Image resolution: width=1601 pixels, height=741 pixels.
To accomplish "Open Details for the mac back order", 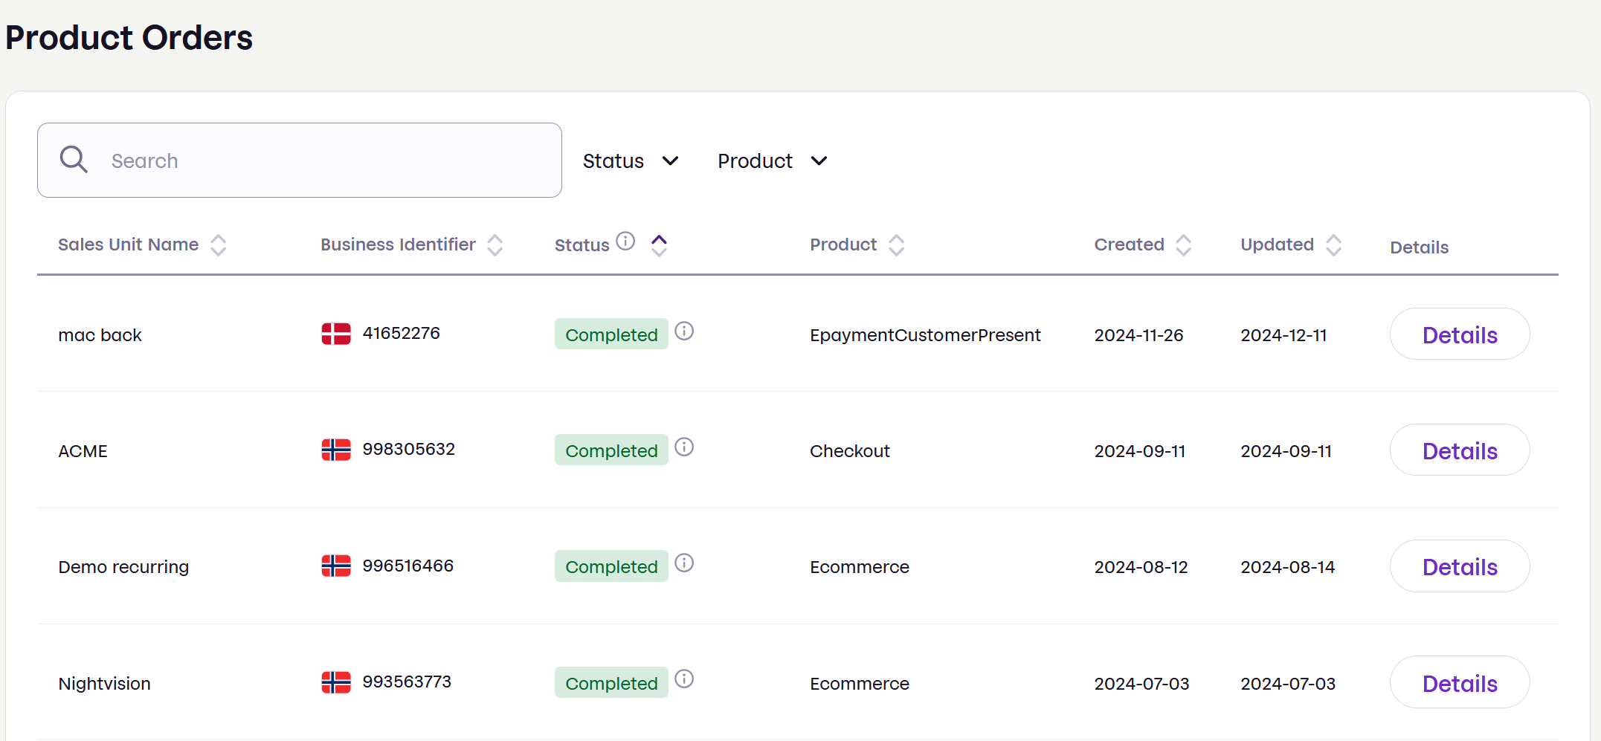I will (x=1459, y=334).
